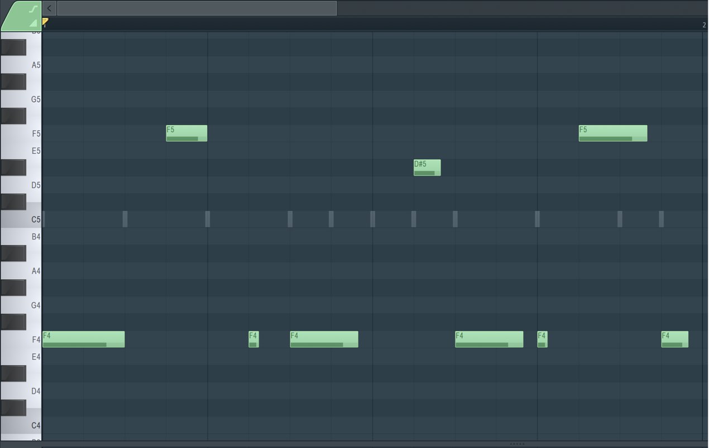Play the E4 piano key
Image resolution: width=709 pixels, height=448 pixels.
(x=33, y=357)
